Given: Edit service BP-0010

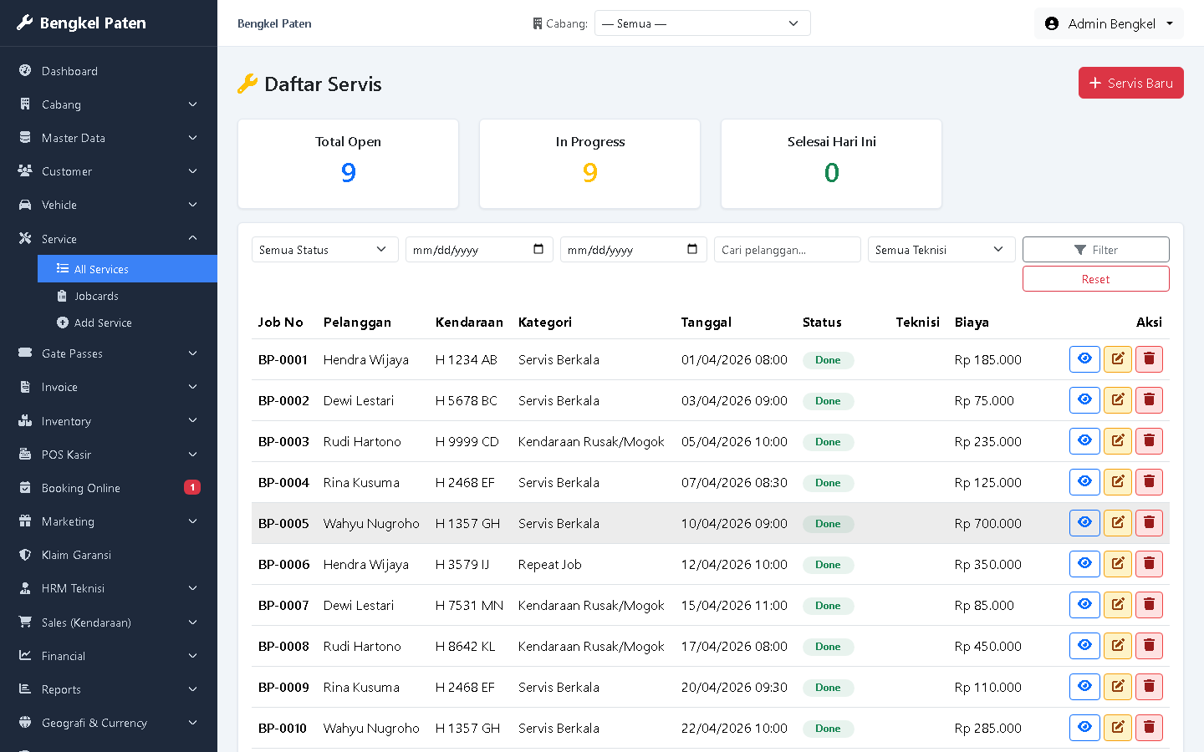Looking at the screenshot, I should pos(1118,728).
